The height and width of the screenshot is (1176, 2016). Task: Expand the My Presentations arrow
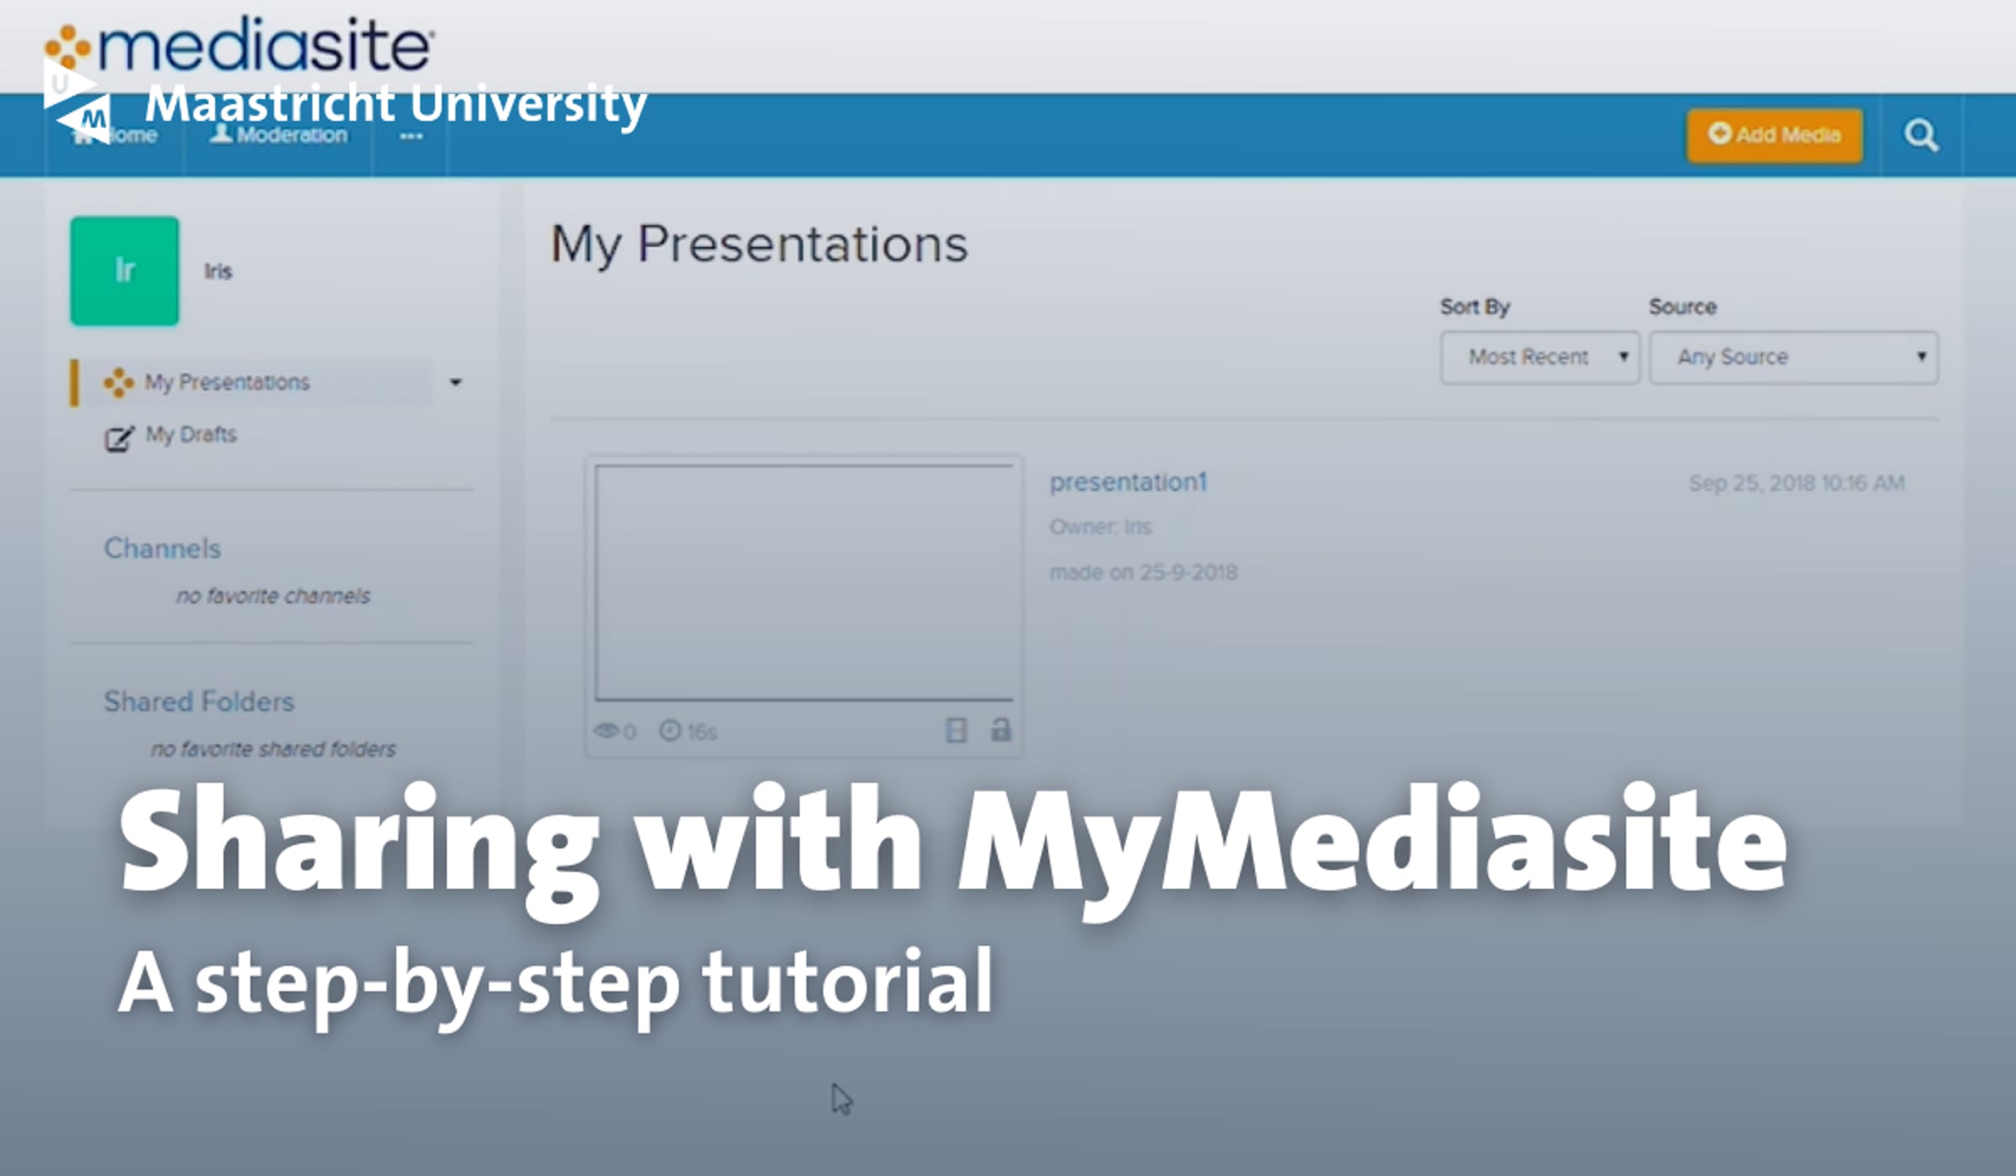(x=455, y=382)
